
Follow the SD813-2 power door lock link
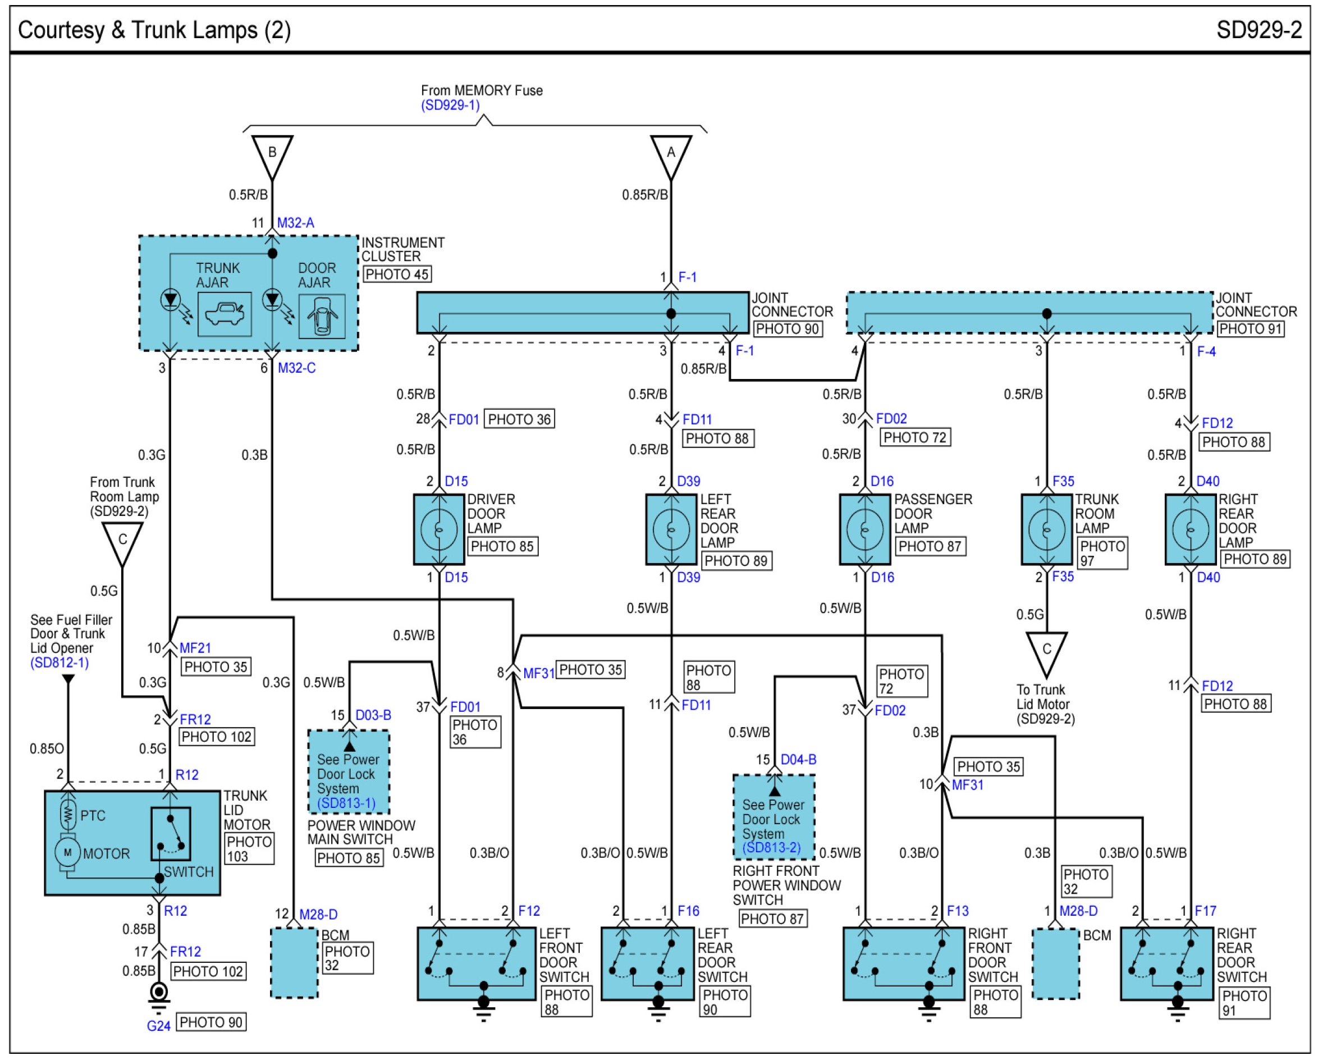coord(771,848)
